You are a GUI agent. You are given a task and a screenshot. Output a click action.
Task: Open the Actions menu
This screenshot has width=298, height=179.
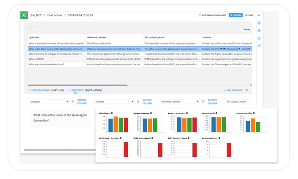[249, 15]
